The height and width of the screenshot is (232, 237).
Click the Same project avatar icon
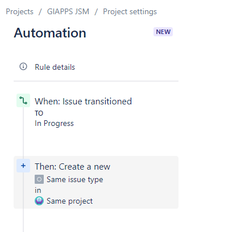(39, 201)
